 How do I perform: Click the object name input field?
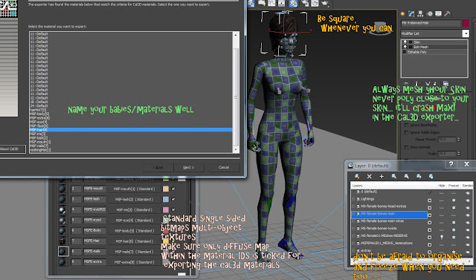tap(431, 23)
